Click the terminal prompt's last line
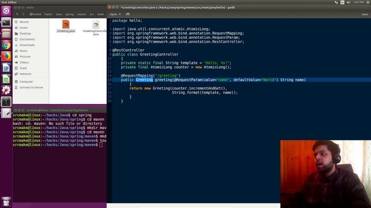 coord(58,145)
